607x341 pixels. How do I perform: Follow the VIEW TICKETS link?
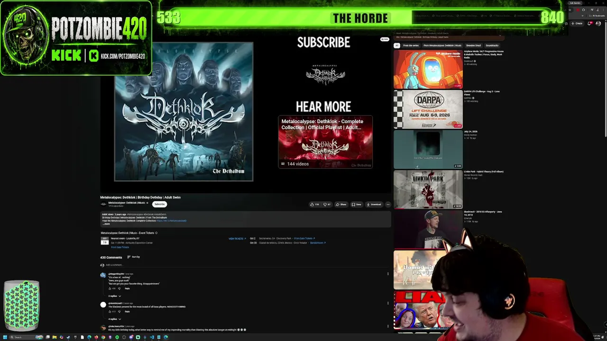coord(237,239)
